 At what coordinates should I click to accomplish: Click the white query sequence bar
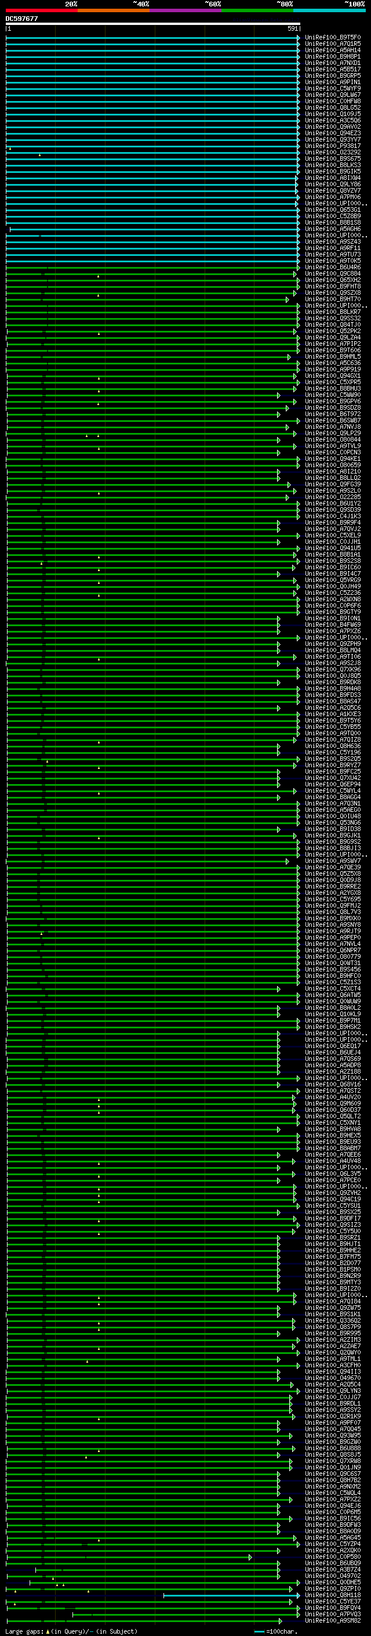pos(153,23)
